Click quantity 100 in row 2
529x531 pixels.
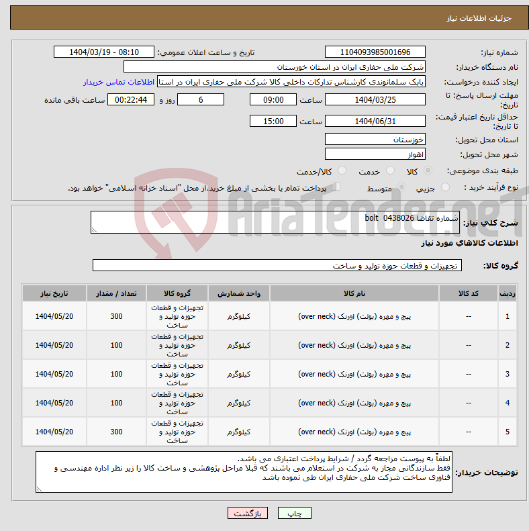coord(116,345)
